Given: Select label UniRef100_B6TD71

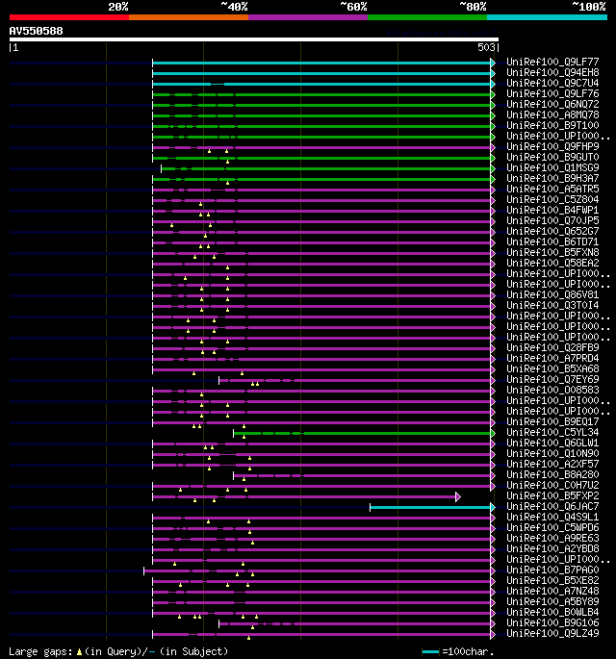Looking at the screenshot, I should 552,242.
